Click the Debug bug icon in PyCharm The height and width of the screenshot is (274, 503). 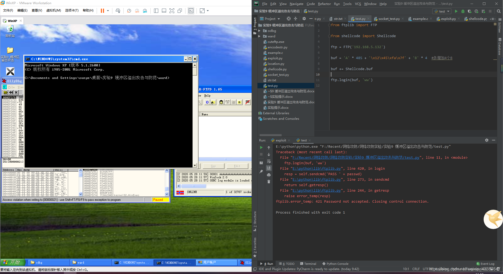463,11
